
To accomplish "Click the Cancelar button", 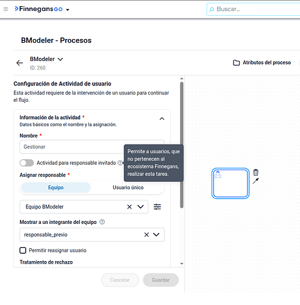I will tap(120, 280).
